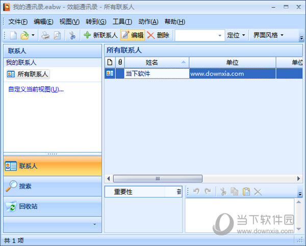Click the 共 1 项 status text

14,240
